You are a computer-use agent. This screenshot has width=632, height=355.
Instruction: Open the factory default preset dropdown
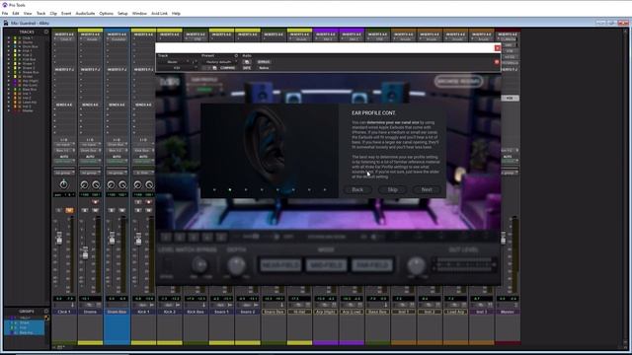tap(218, 62)
